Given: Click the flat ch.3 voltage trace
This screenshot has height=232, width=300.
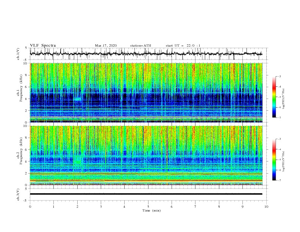Looking at the screenshot, I should (x=146, y=194).
